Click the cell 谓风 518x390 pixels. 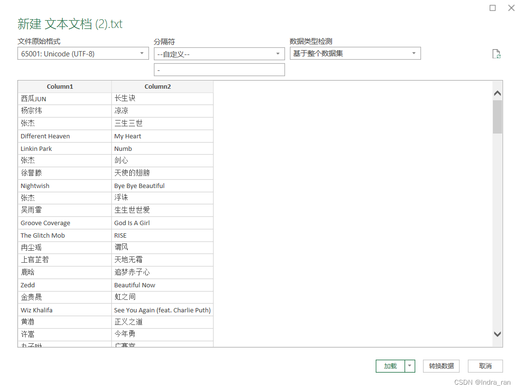(163, 248)
